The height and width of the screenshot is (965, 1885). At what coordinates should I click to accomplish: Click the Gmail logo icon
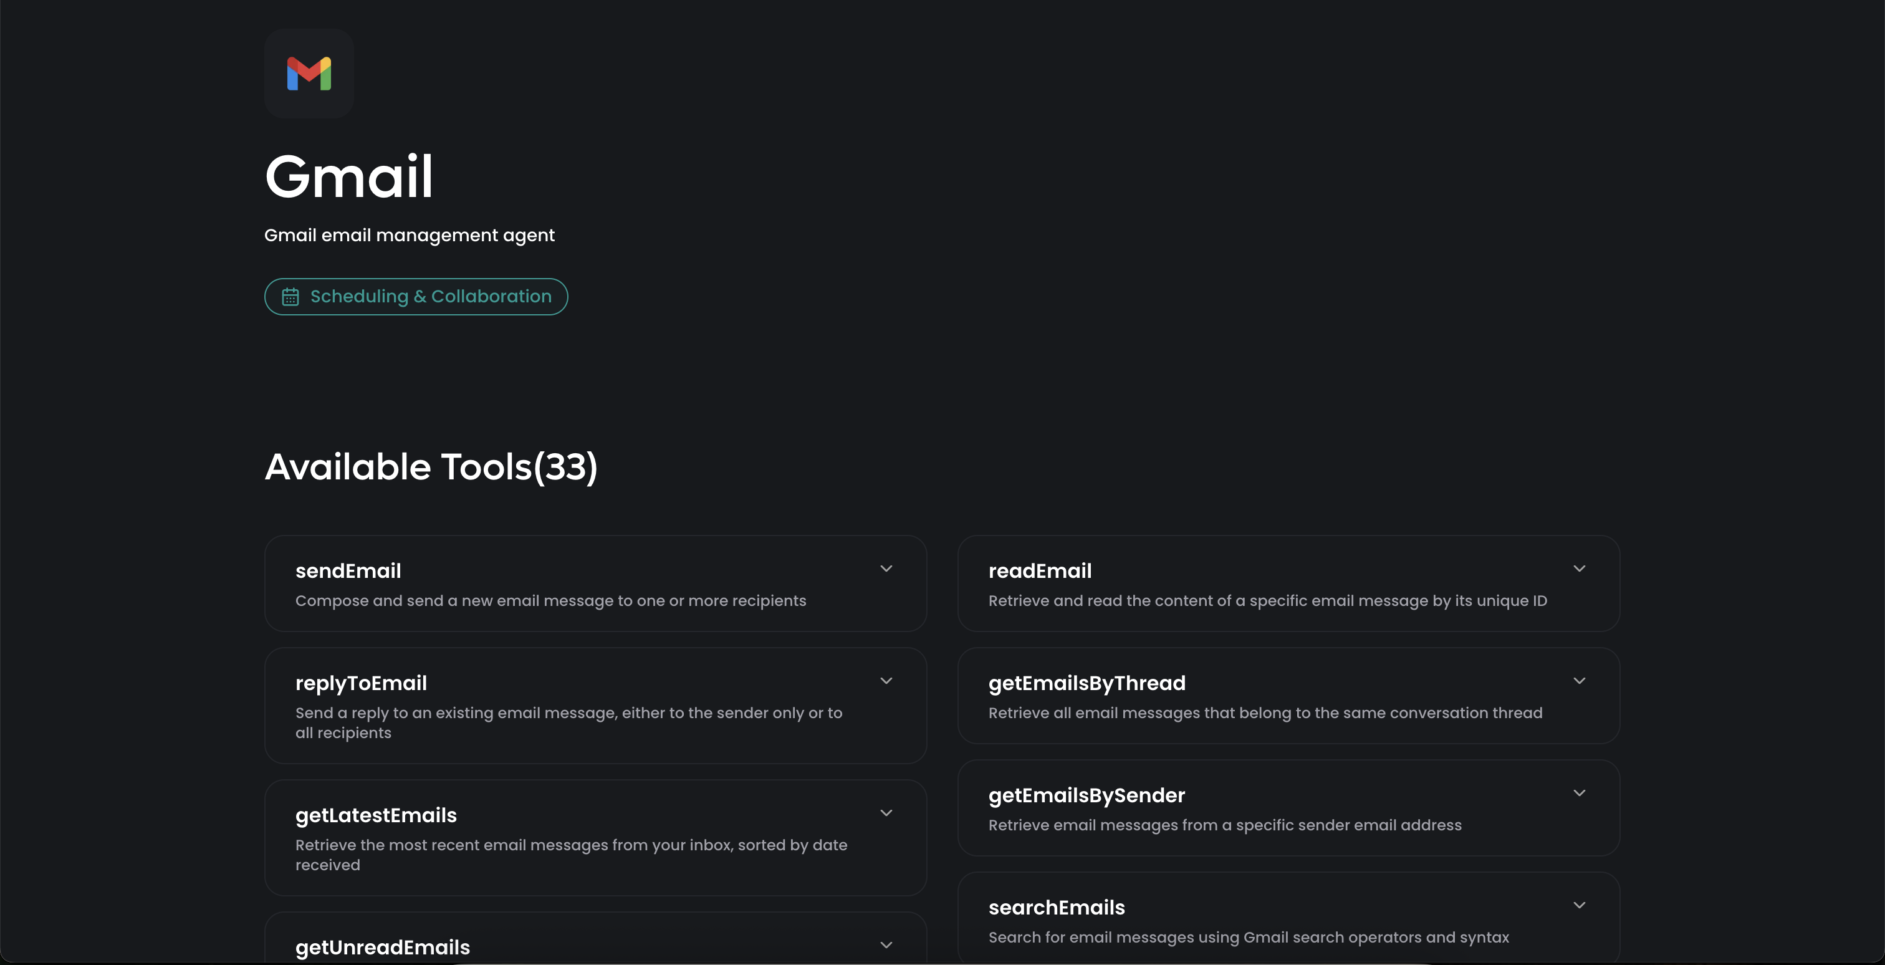coord(309,74)
